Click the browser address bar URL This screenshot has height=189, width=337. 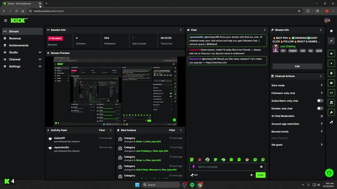click(x=49, y=11)
